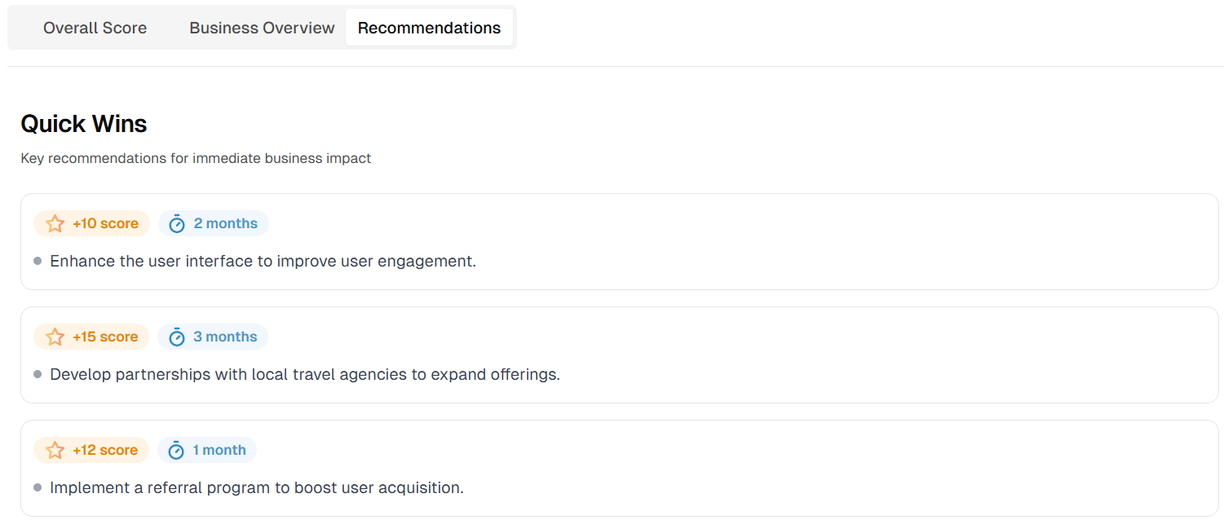The width and height of the screenshot is (1224, 520).
Task: Click the +12 score badge
Action: pos(92,450)
